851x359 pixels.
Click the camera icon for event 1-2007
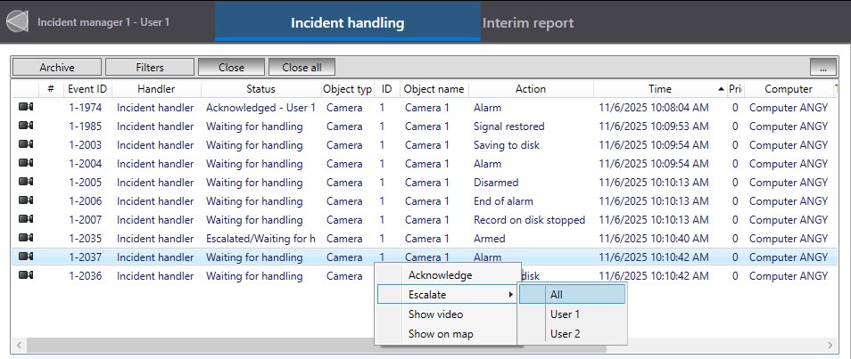(26, 220)
